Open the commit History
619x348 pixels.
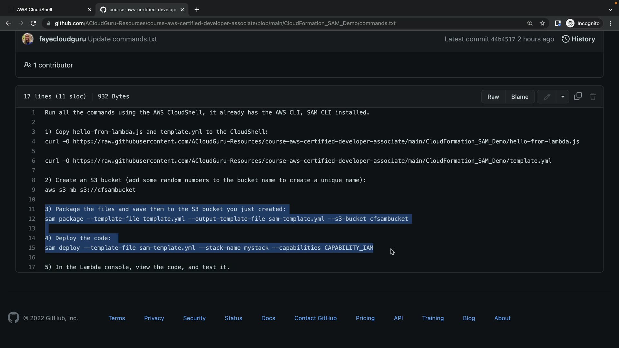[578, 39]
